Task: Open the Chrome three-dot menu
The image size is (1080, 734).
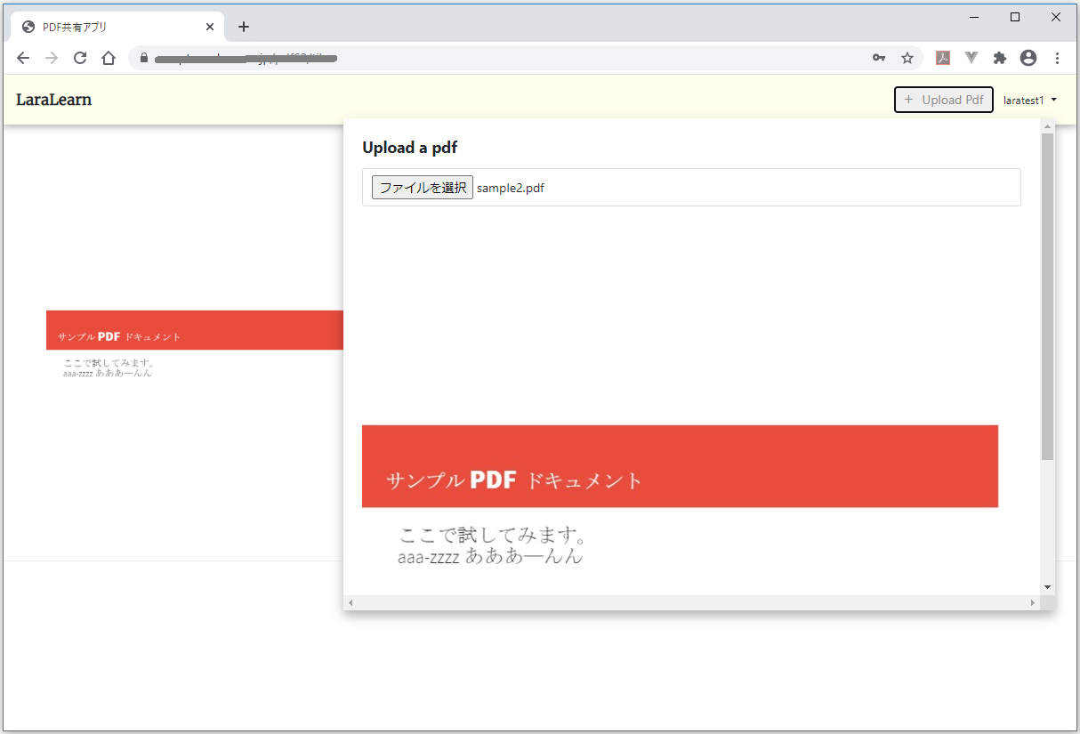Action: [1057, 58]
